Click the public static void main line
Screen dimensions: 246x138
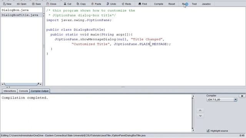coord(91,34)
